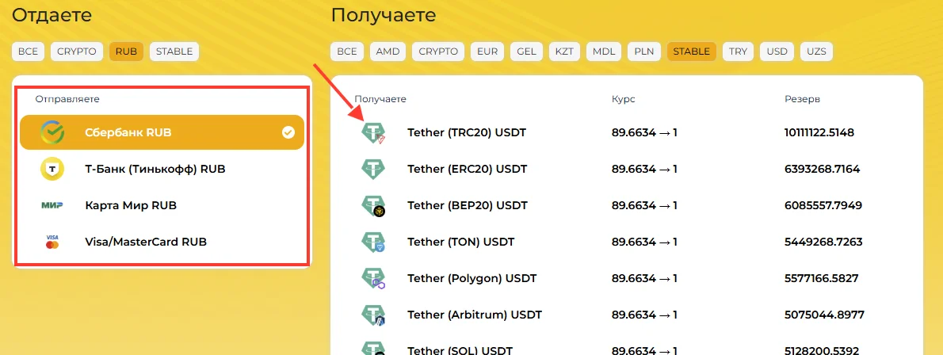943x355 pixels.
Task: Choose USD currency filter
Action: (x=777, y=52)
